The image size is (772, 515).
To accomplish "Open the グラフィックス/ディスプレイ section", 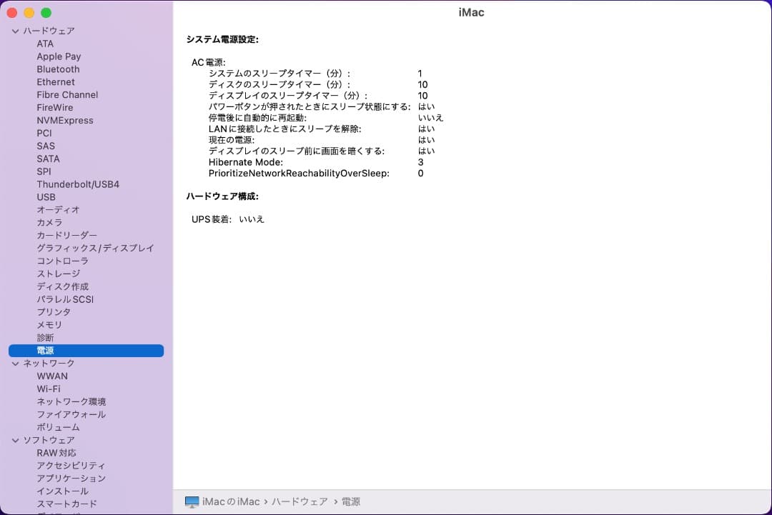I will [96, 248].
